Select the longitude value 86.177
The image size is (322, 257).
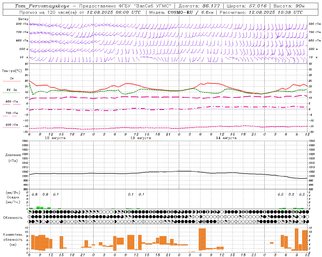click(x=211, y=6)
